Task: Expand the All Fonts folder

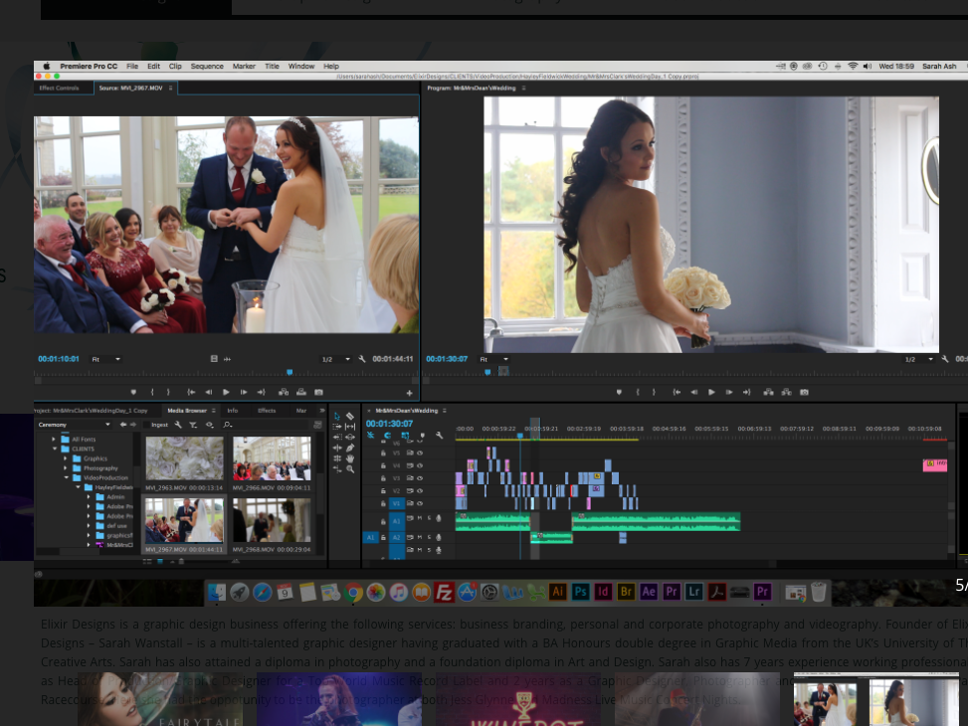Action: click(x=55, y=440)
